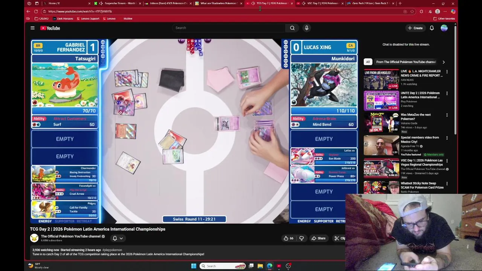Screen dimensions: 482x271
Task: Go back with browser back arrow
Action: click(28, 11)
